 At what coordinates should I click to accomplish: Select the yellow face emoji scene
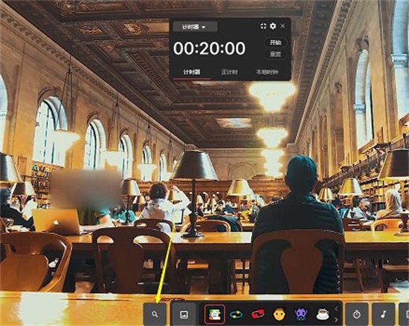point(279,314)
